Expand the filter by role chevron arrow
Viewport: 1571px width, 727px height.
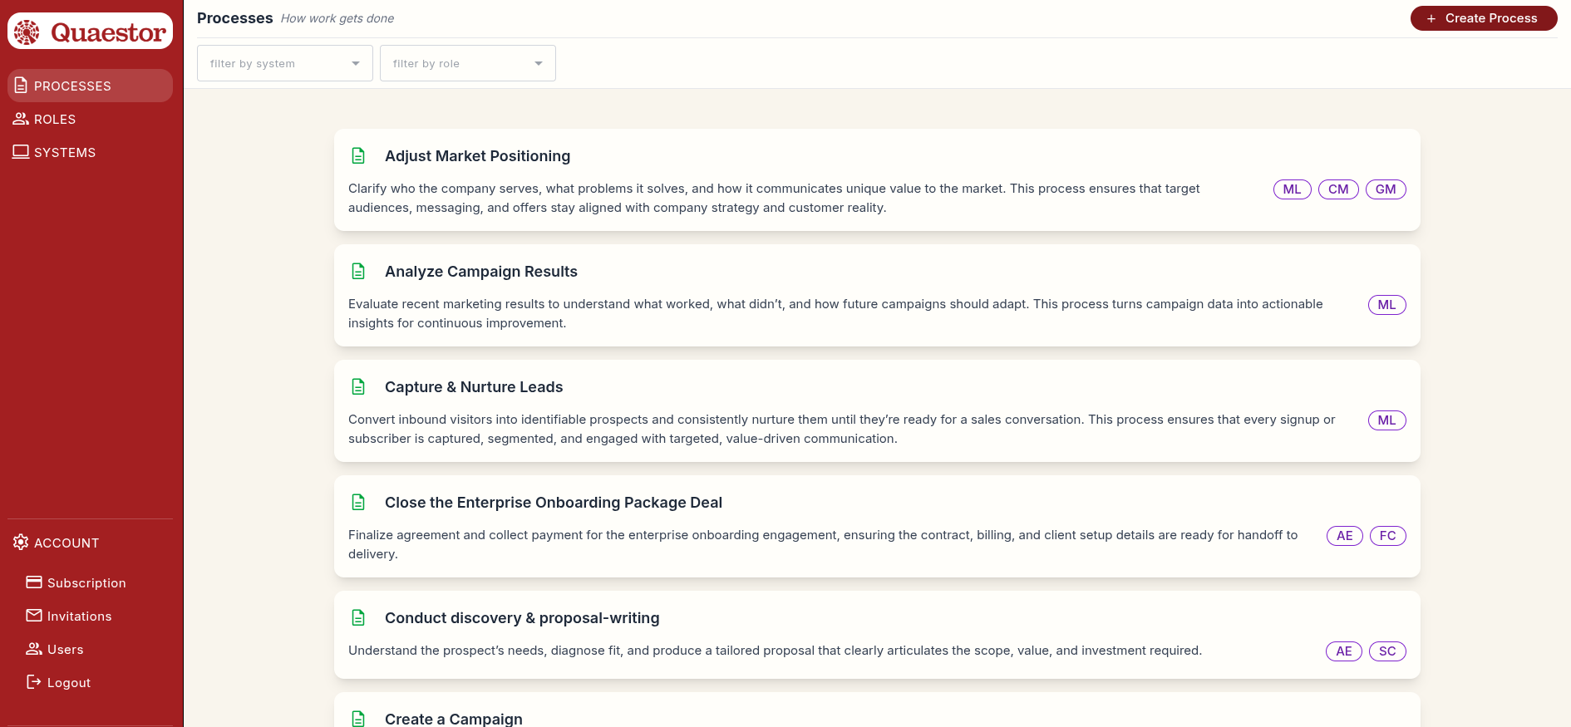[x=539, y=62]
